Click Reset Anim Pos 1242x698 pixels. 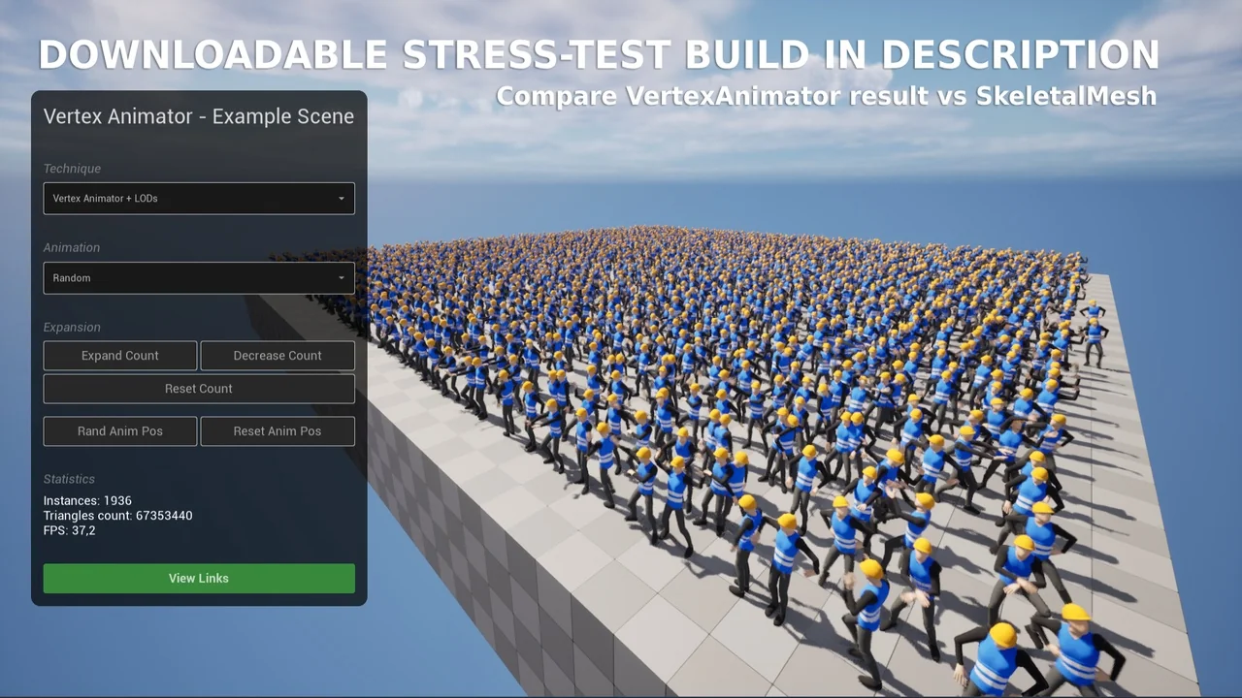[x=278, y=431]
